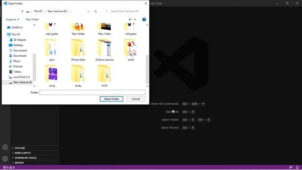This screenshot has width=302, height=170.
Task: Open the dialog help icon
Action: (144, 19)
